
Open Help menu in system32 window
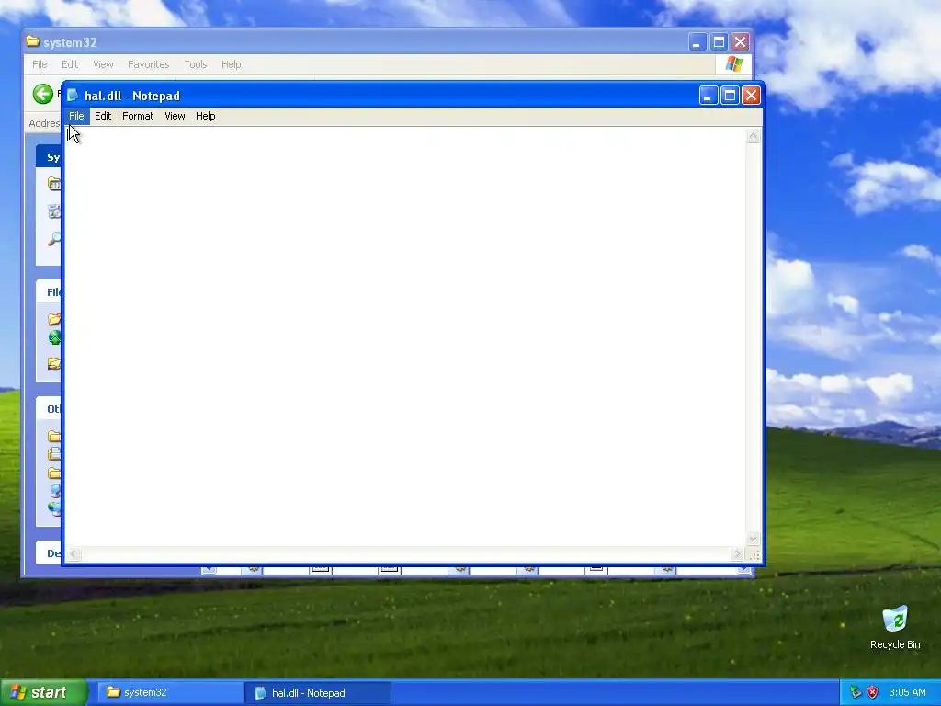[231, 64]
